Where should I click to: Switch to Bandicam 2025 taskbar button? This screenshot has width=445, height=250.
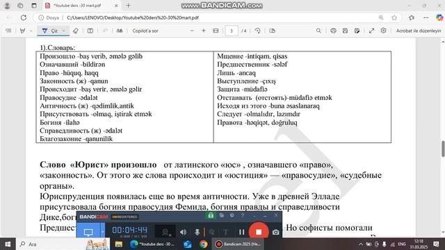238,244
